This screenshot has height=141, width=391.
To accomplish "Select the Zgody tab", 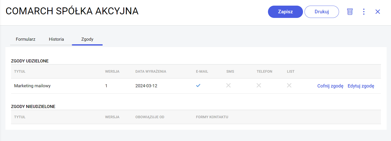I will pyautogui.click(x=87, y=39).
